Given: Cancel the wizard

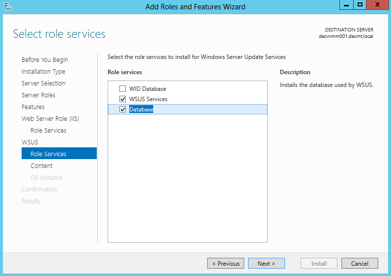Looking at the screenshot, I should click(360, 263).
